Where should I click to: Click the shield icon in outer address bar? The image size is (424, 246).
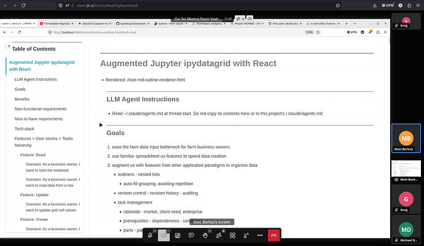click(x=60, y=6)
